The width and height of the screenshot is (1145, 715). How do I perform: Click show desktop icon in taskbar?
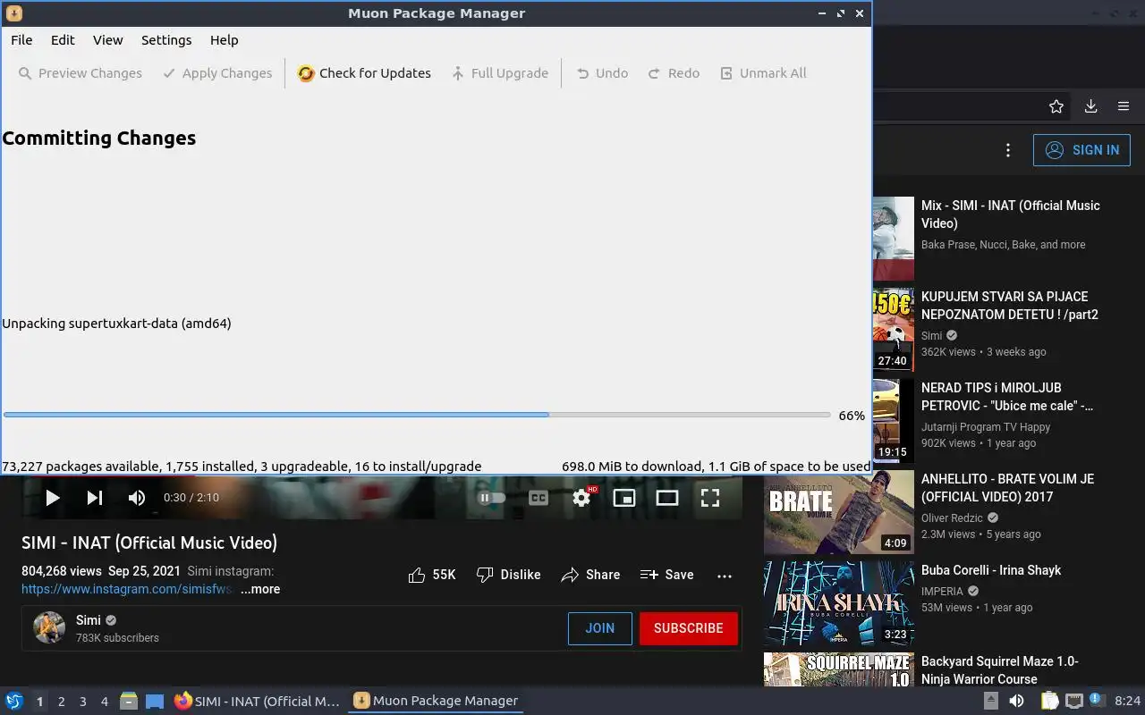[x=155, y=702]
